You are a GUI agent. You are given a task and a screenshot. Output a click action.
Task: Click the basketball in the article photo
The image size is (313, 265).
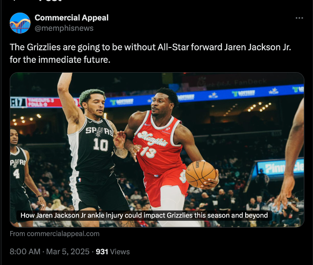point(201,174)
